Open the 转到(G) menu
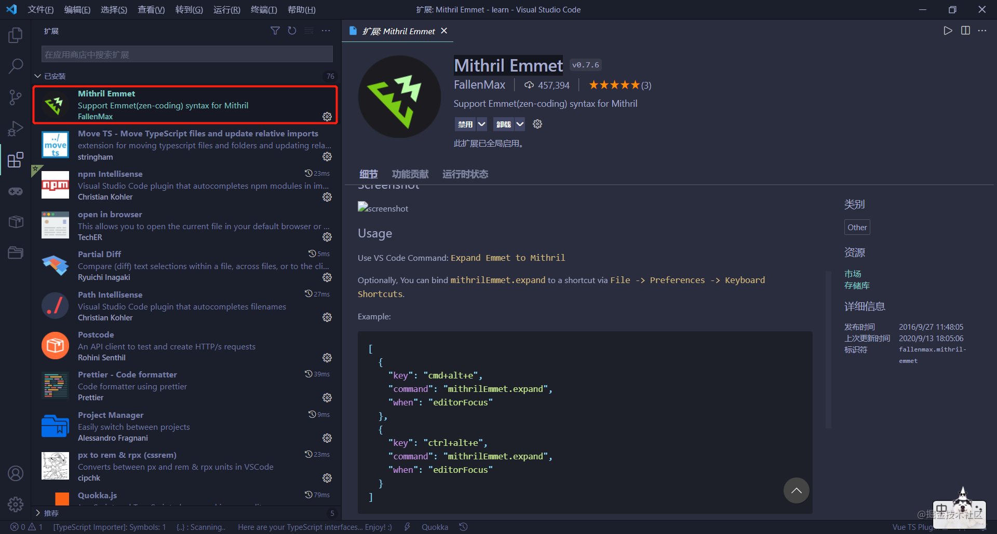This screenshot has height=534, width=997. coord(189,10)
